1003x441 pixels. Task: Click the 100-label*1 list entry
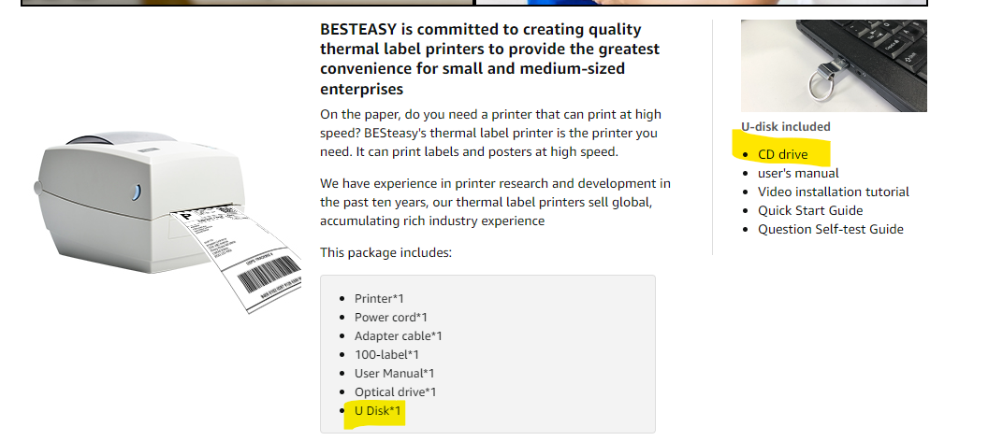tap(386, 355)
